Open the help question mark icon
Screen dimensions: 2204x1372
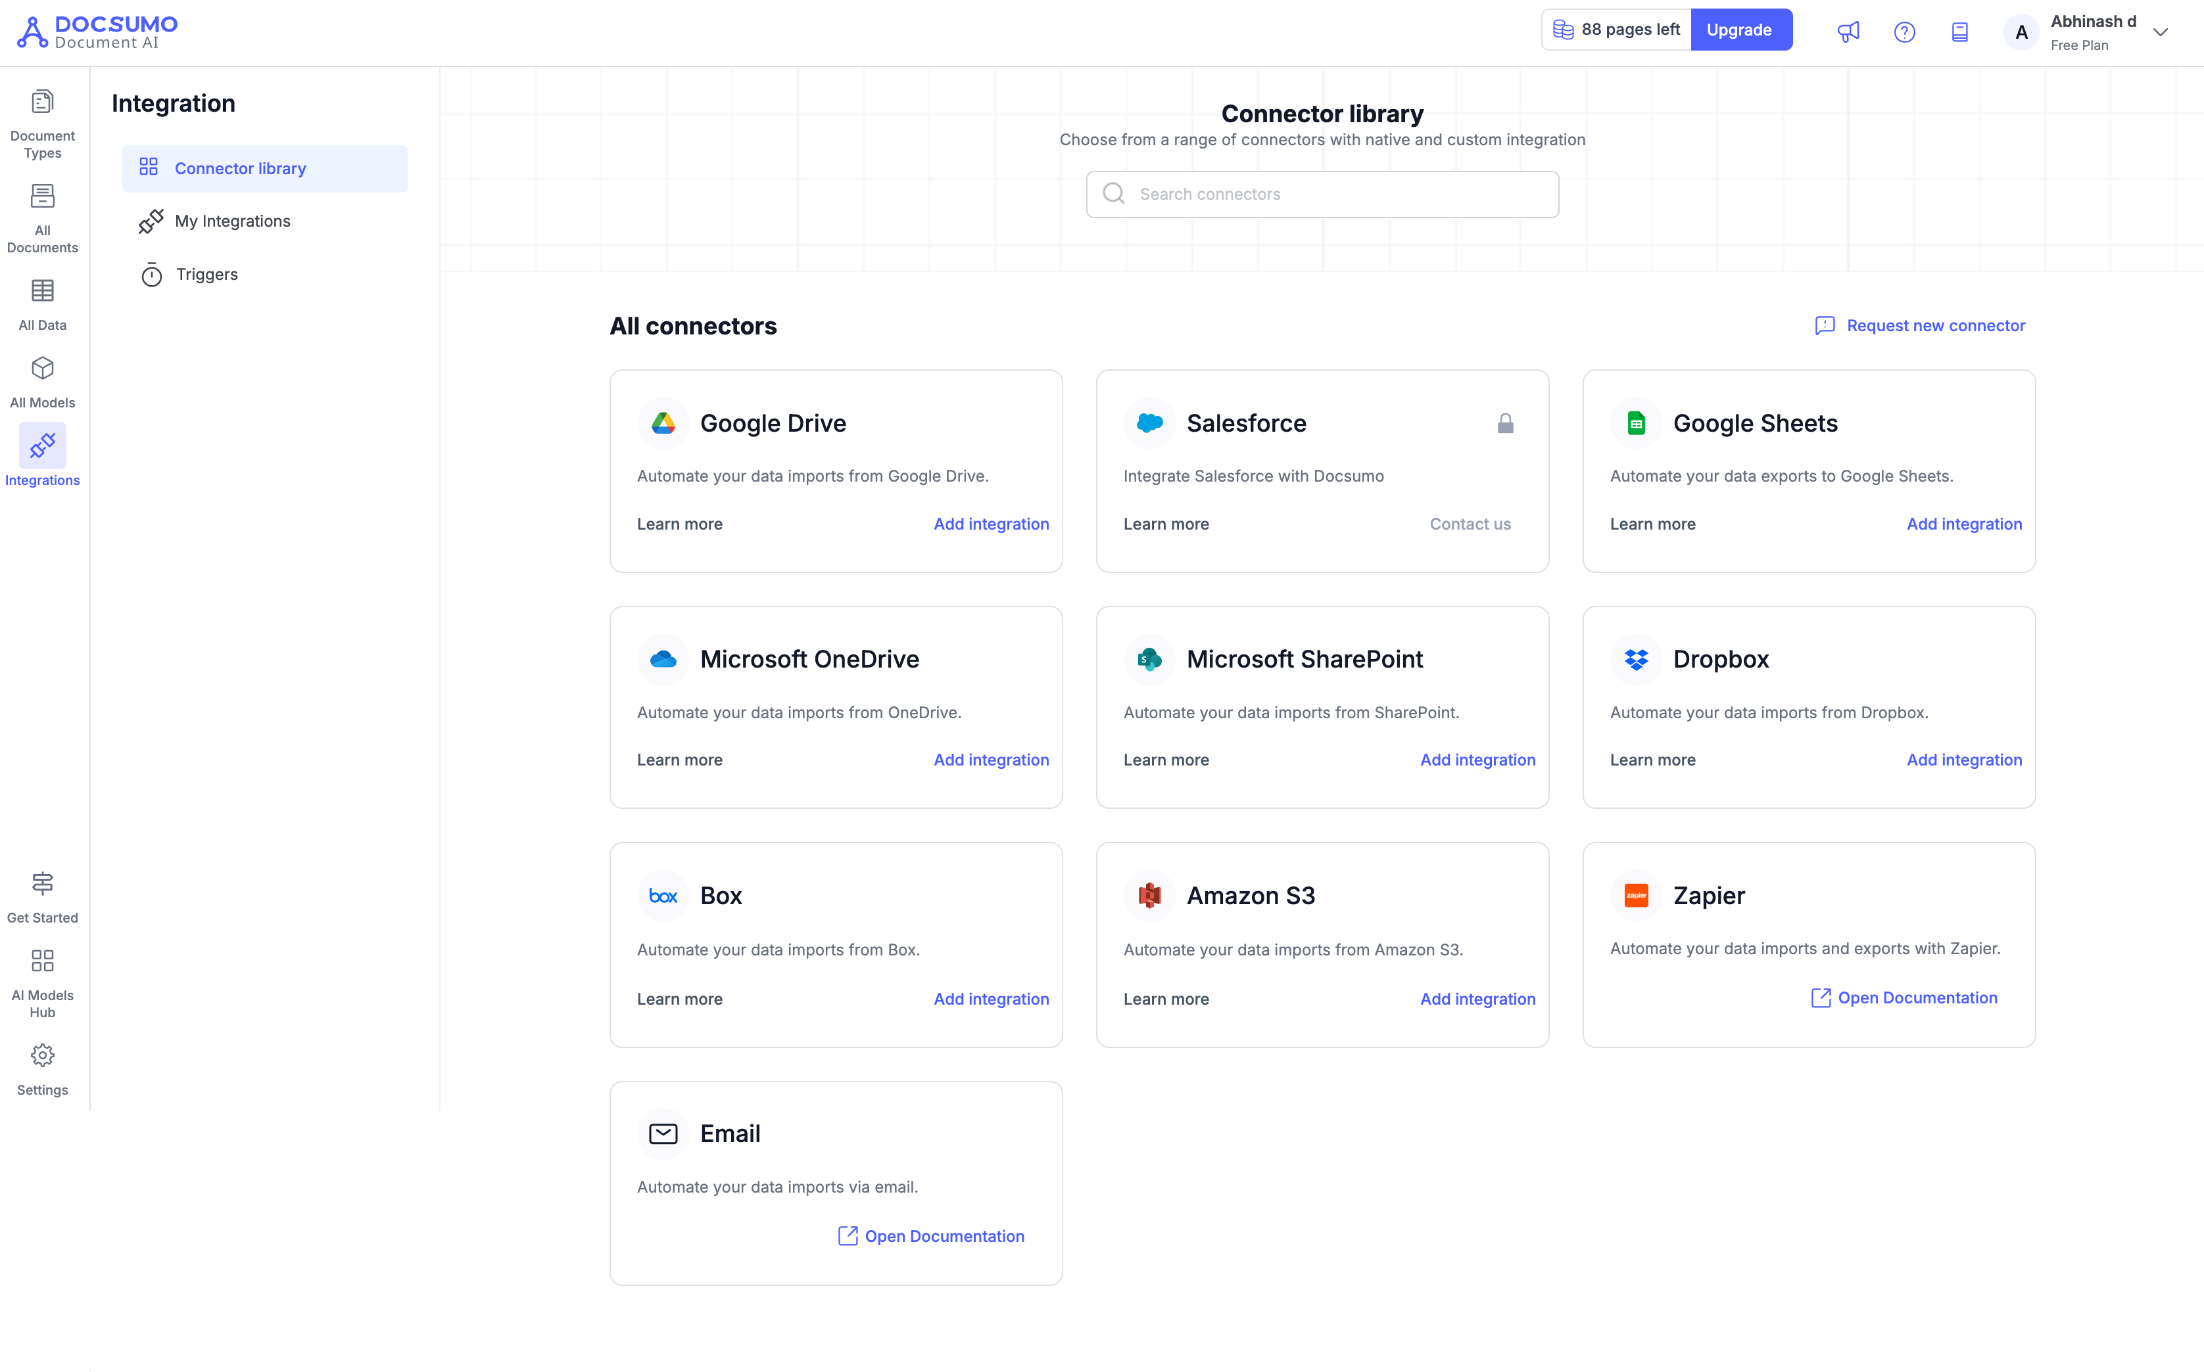pyautogui.click(x=1904, y=32)
